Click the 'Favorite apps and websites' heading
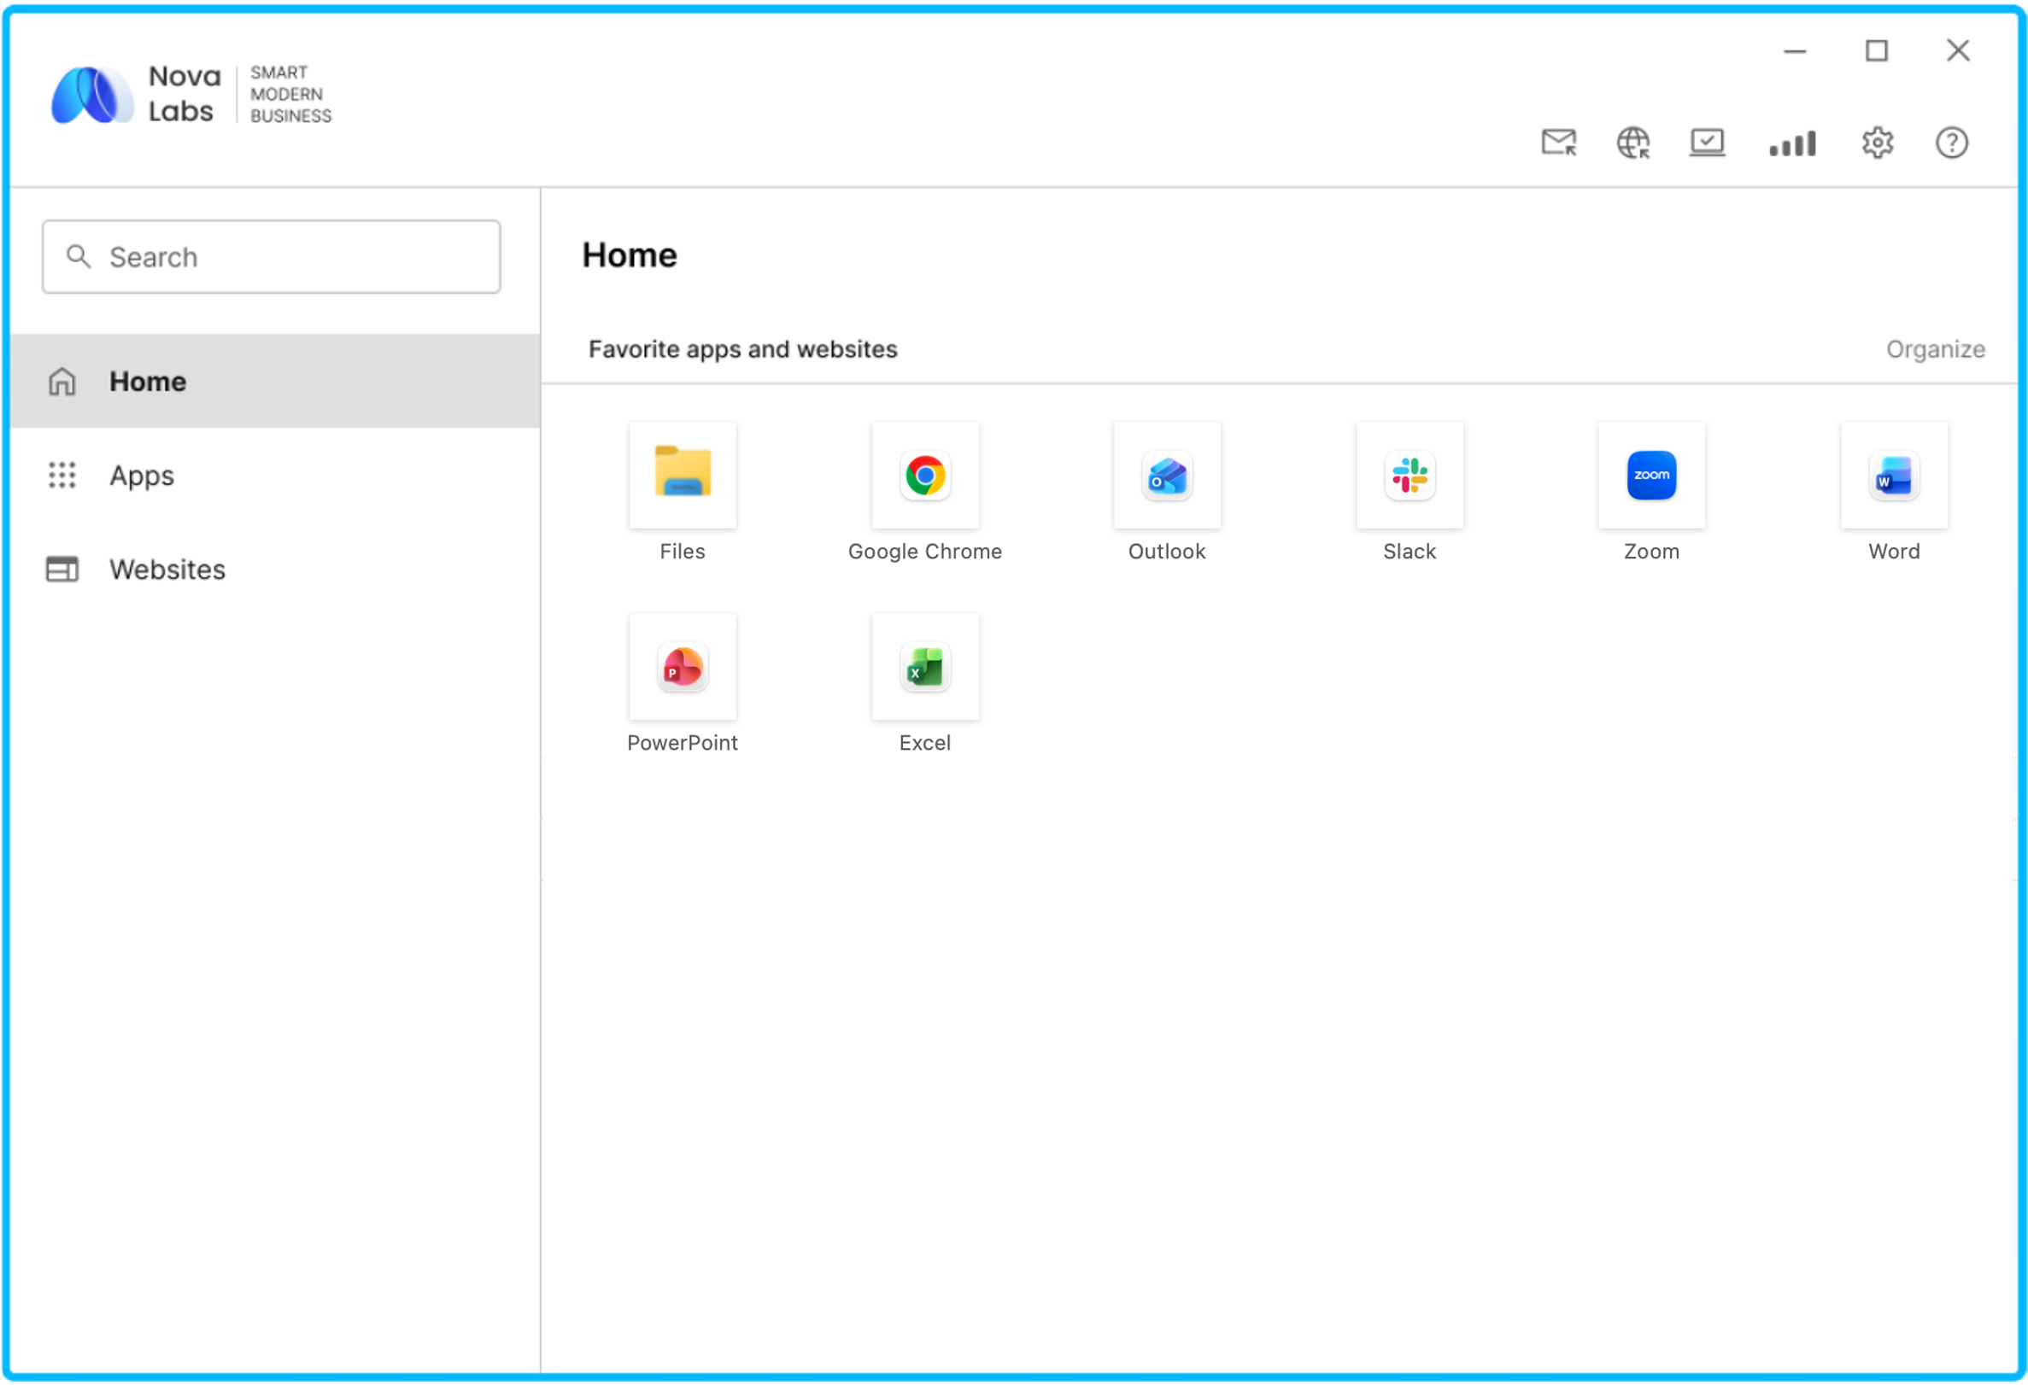This screenshot has width=2028, height=1385. (x=742, y=349)
